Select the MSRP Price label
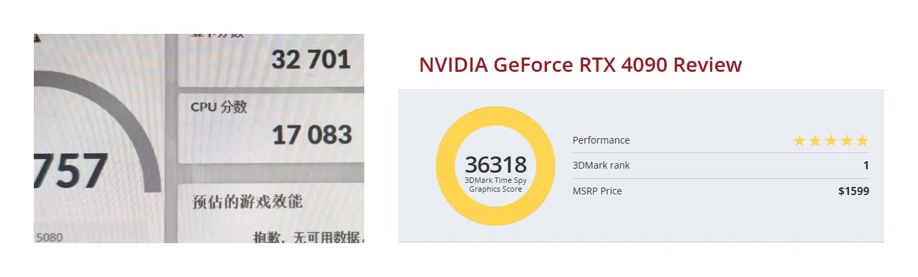 pos(597,191)
